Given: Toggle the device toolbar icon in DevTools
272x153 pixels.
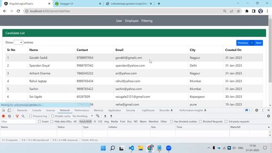Looking at the screenshot, I should [9, 110].
